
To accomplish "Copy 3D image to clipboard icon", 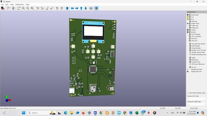I will coord(8,8).
